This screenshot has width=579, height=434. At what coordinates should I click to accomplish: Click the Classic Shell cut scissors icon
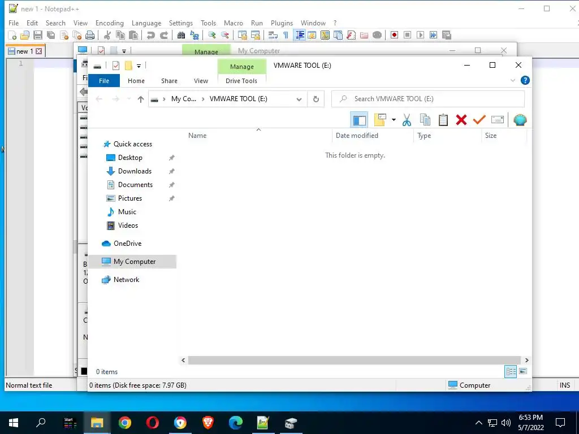coord(407,120)
